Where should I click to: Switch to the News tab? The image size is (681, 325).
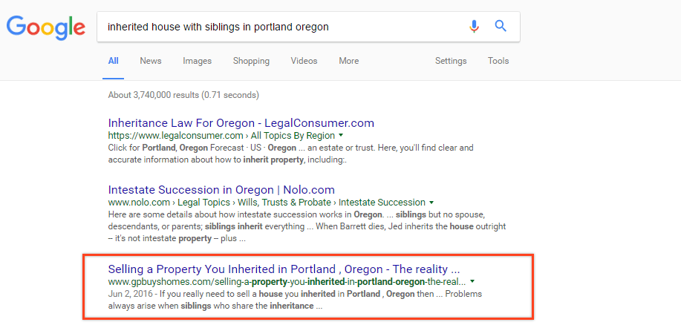point(151,61)
